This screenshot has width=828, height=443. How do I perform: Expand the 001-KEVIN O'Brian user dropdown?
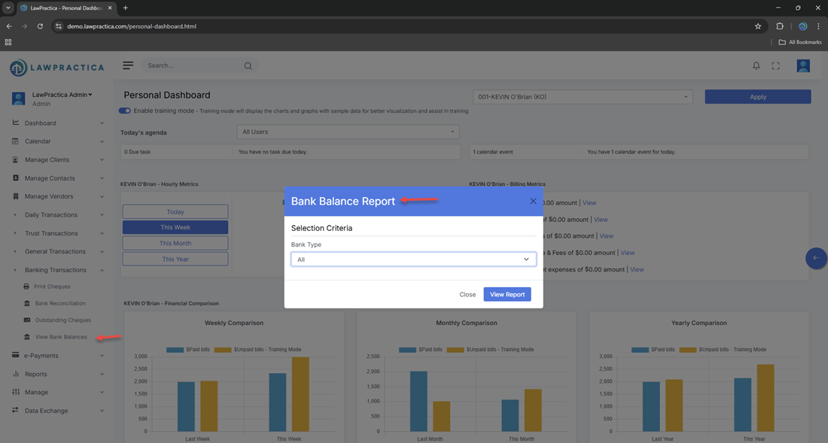click(x=583, y=97)
